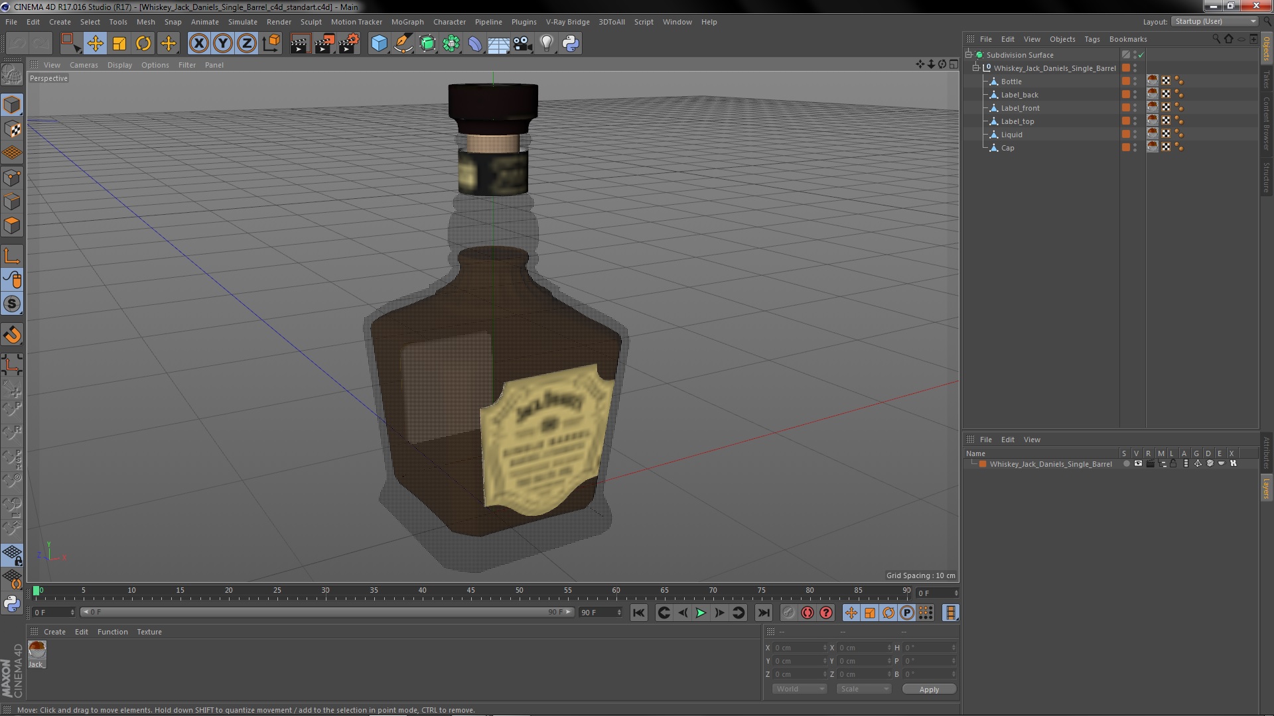Add a Cube primitive object

(379, 44)
